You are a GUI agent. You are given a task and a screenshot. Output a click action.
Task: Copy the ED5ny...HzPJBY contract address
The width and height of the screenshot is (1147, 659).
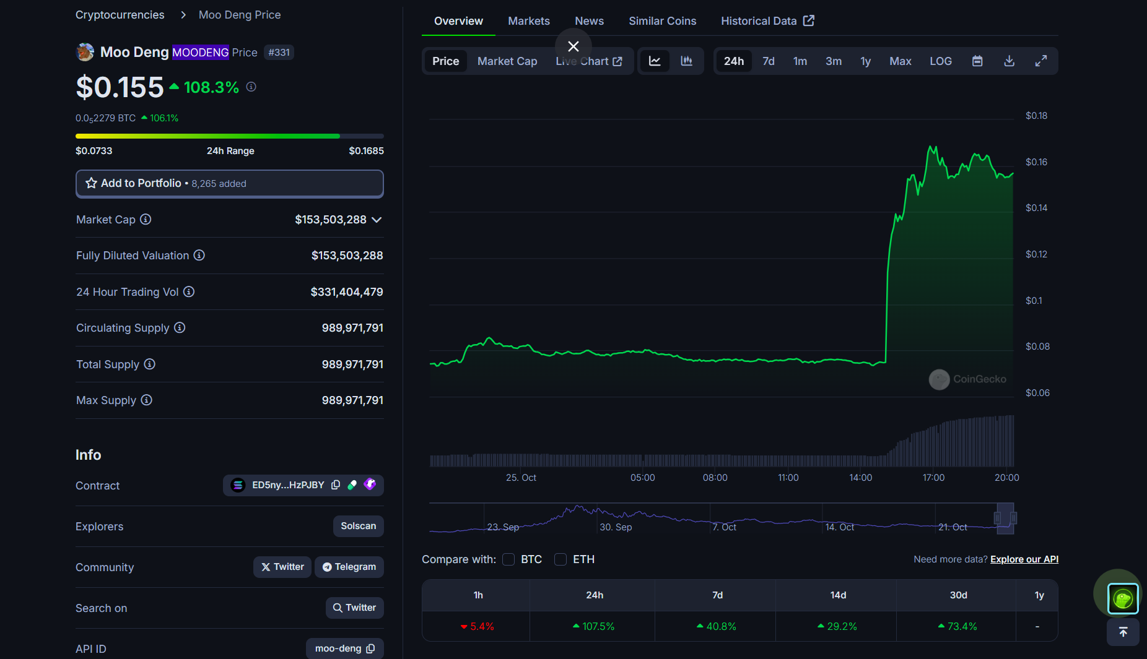336,485
